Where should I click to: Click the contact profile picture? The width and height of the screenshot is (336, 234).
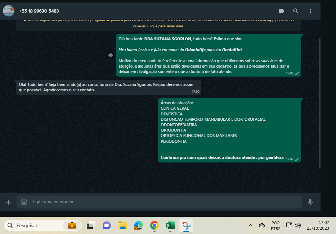click(9, 11)
